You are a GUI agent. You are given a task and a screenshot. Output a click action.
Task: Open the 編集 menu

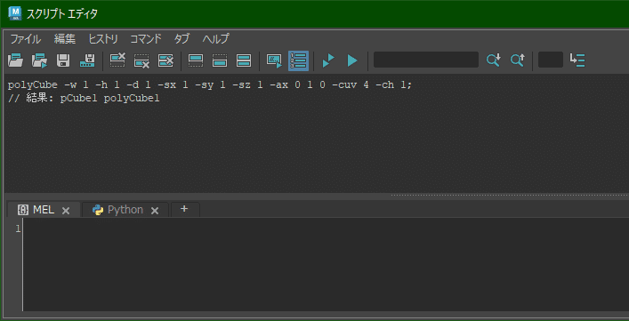point(65,39)
